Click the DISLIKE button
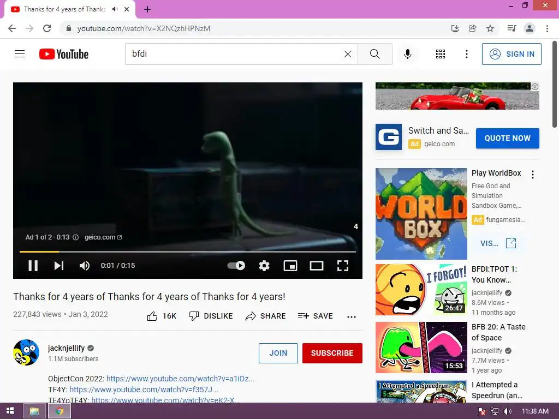This screenshot has width=559, height=419. tap(211, 316)
